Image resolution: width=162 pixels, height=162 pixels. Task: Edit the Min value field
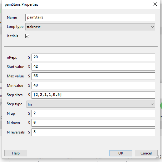pyautogui.click(x=93, y=86)
